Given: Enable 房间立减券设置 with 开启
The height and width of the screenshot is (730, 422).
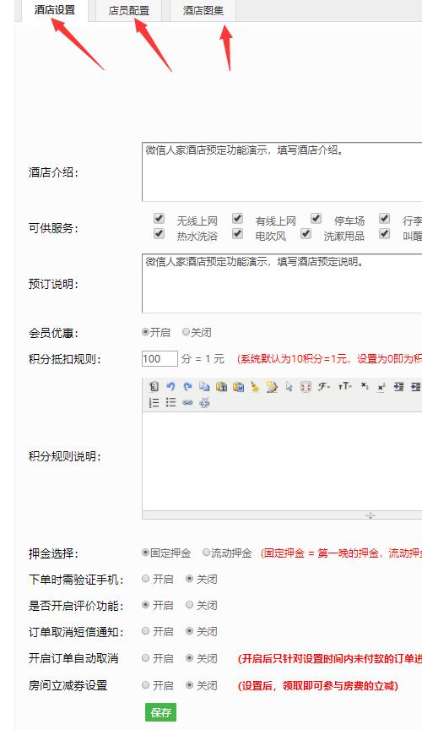Looking at the screenshot, I should click(x=146, y=685).
